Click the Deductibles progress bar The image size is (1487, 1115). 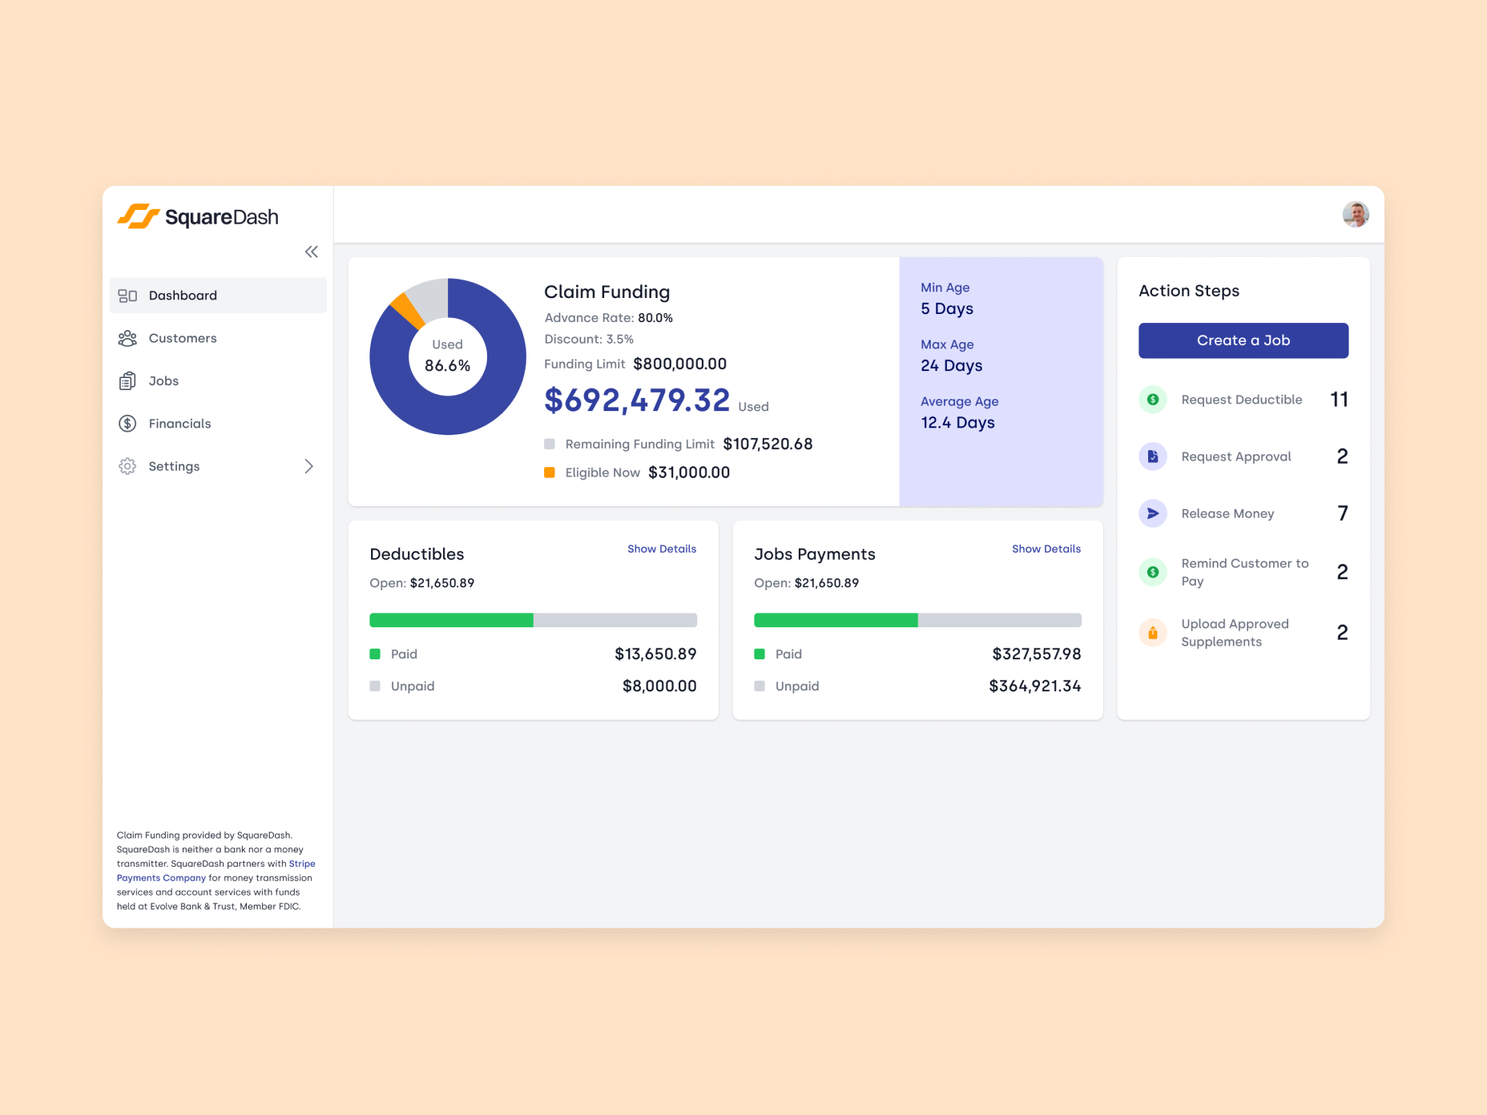pos(532,620)
